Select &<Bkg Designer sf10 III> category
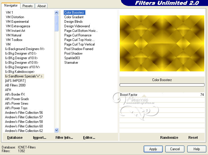Screen dimensions: 208x155 [x=22, y=63]
